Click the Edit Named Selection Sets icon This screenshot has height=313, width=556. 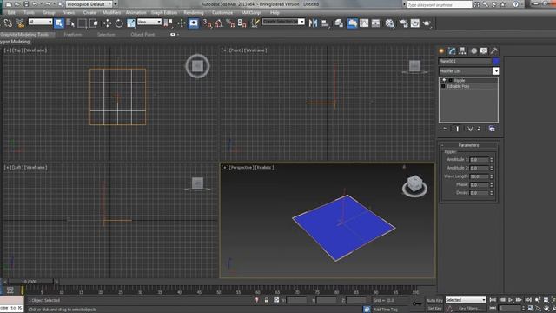pos(255,23)
